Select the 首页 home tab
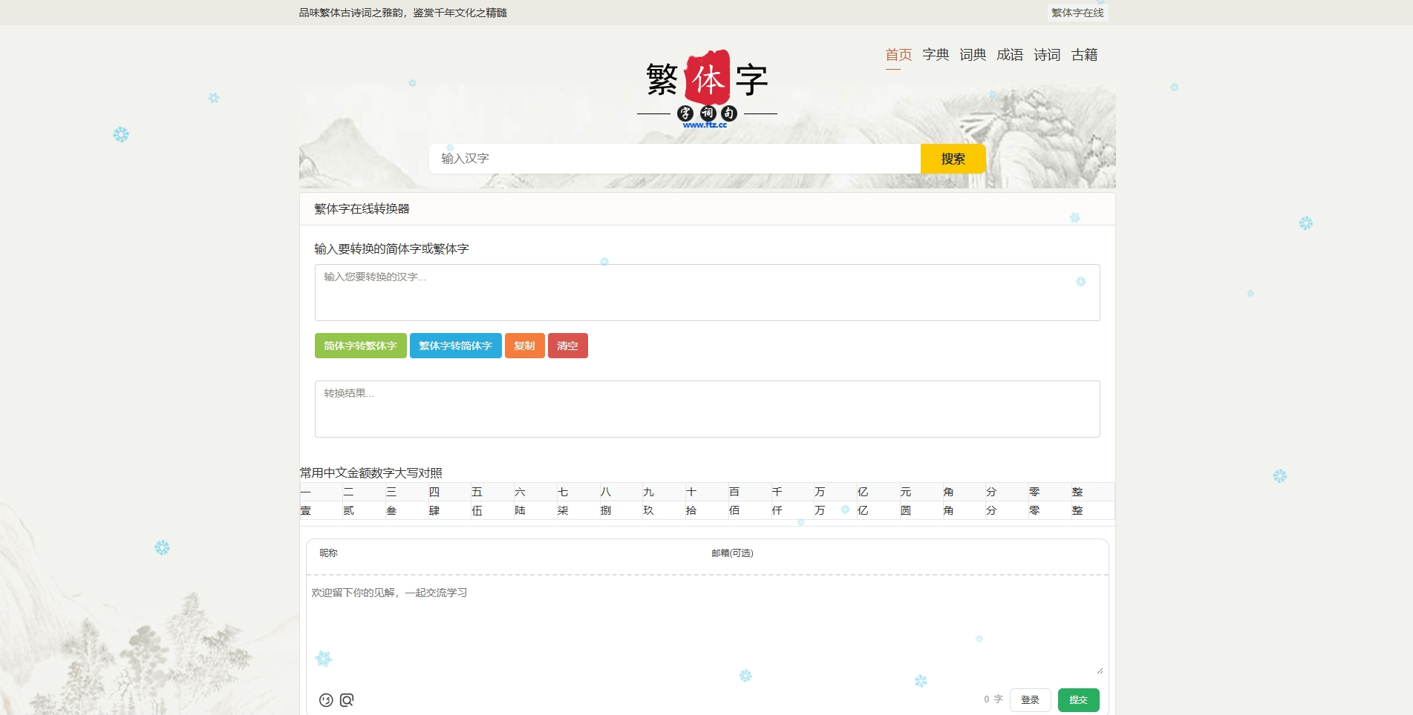 (x=897, y=54)
